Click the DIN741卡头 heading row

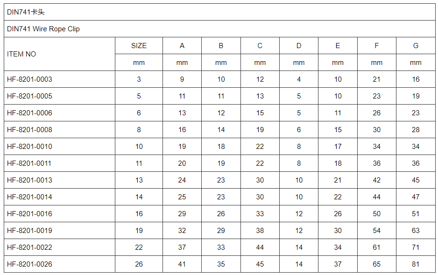point(26,12)
